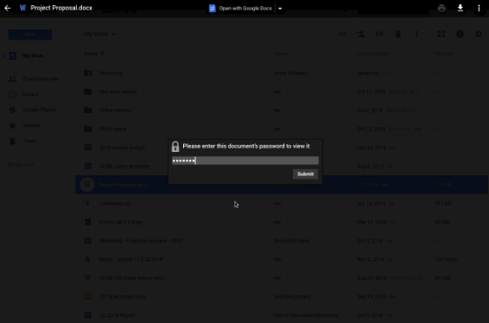Click the Word file icon in the header
This screenshot has height=323, width=489.
22,8
